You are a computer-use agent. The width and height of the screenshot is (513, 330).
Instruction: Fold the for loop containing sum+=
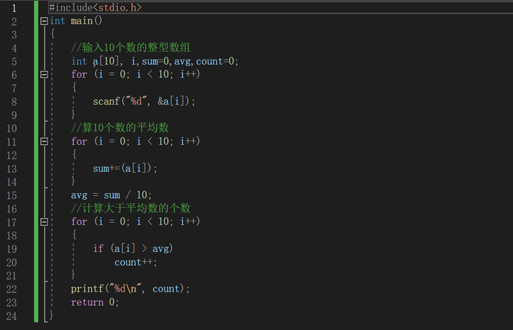point(44,142)
